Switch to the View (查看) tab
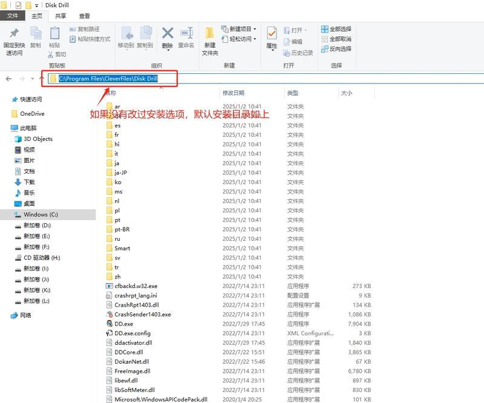The image size is (484, 403). [x=84, y=16]
